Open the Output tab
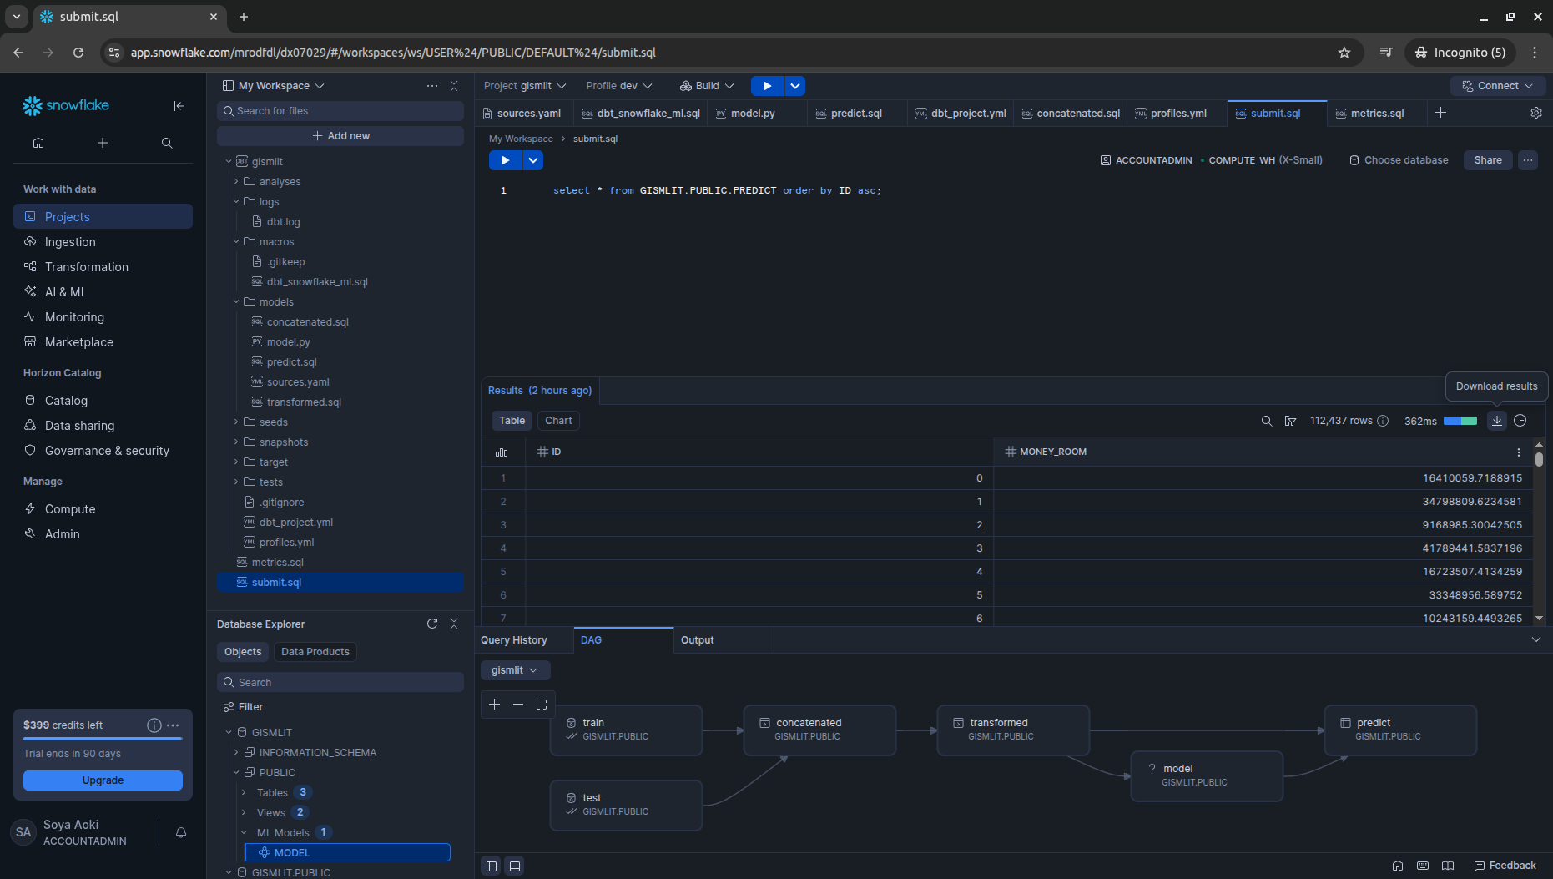 click(x=698, y=640)
